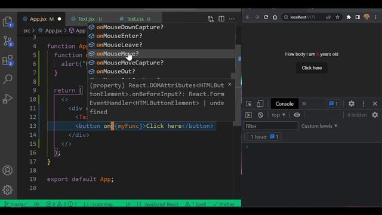Share this page from address bar

click(328, 17)
